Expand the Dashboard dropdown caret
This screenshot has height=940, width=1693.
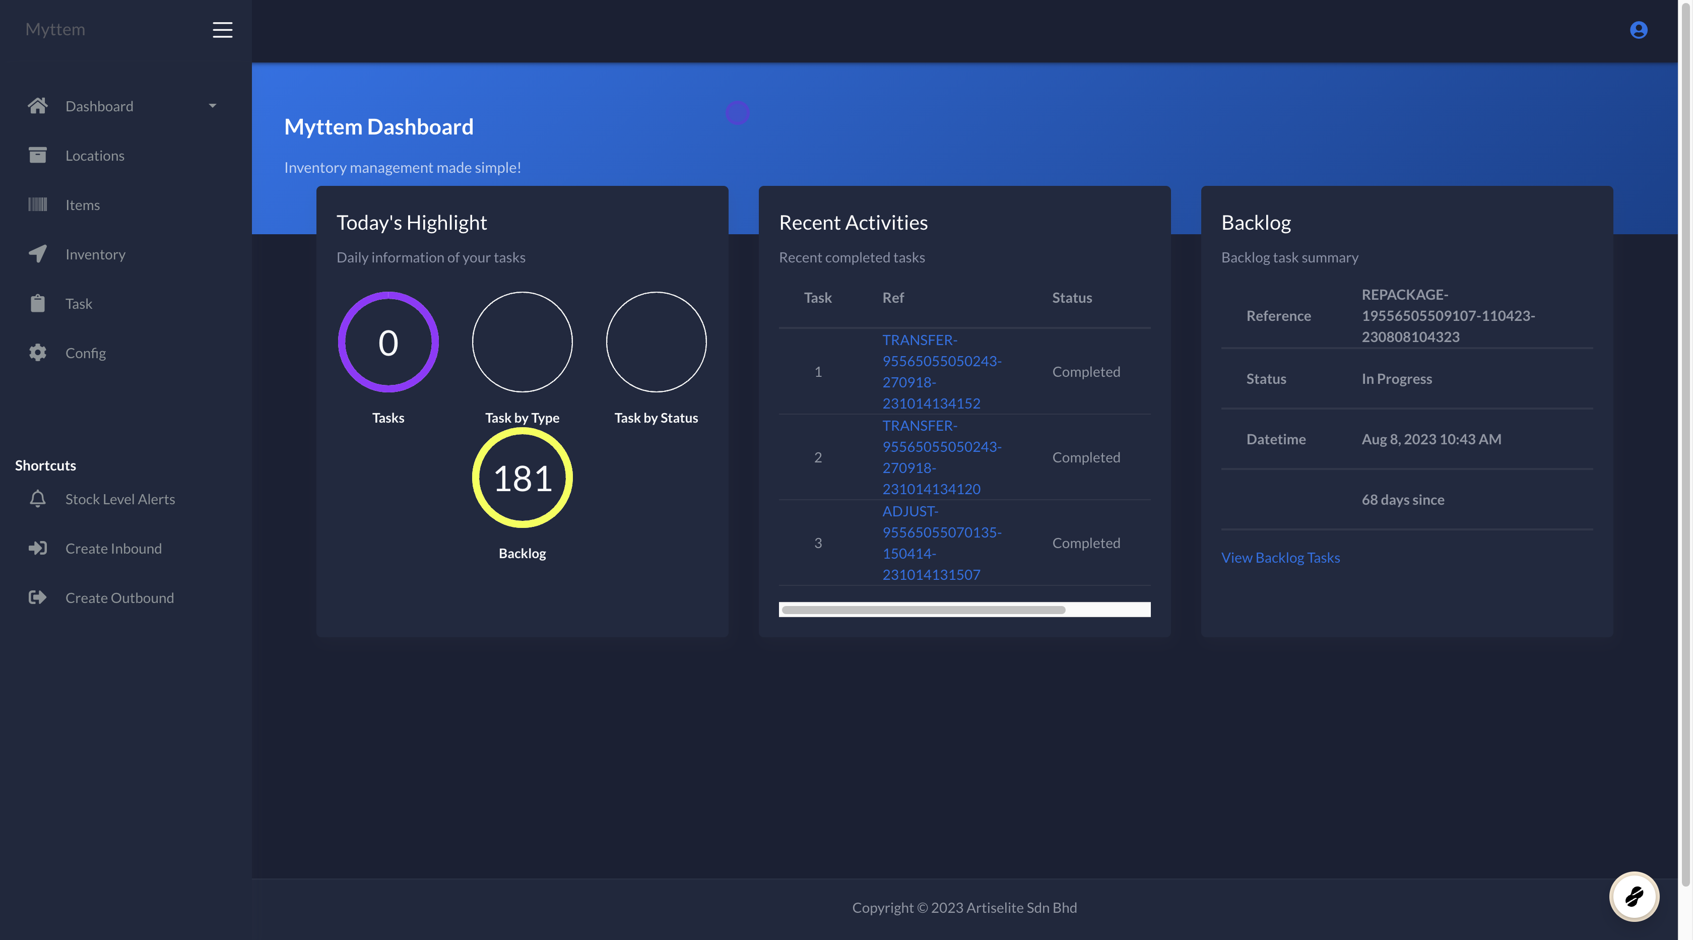pos(212,106)
